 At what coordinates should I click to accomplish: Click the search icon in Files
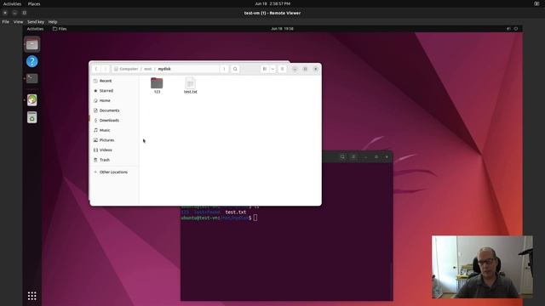(235, 69)
